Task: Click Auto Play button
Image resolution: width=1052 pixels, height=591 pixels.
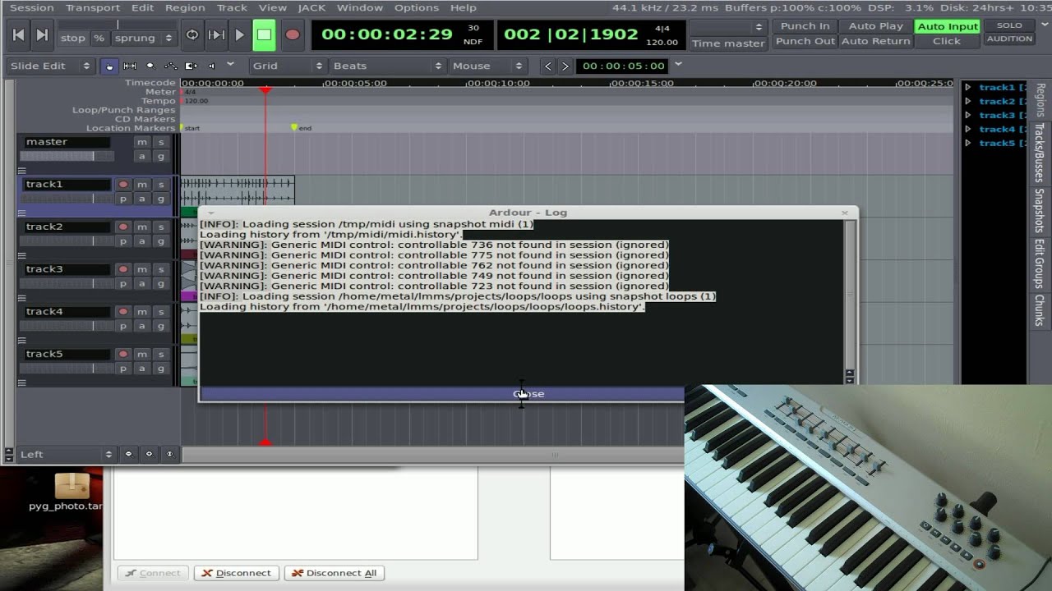Action: pyautogui.click(x=875, y=26)
